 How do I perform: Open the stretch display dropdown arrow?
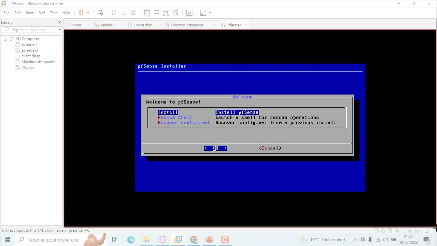click(210, 13)
